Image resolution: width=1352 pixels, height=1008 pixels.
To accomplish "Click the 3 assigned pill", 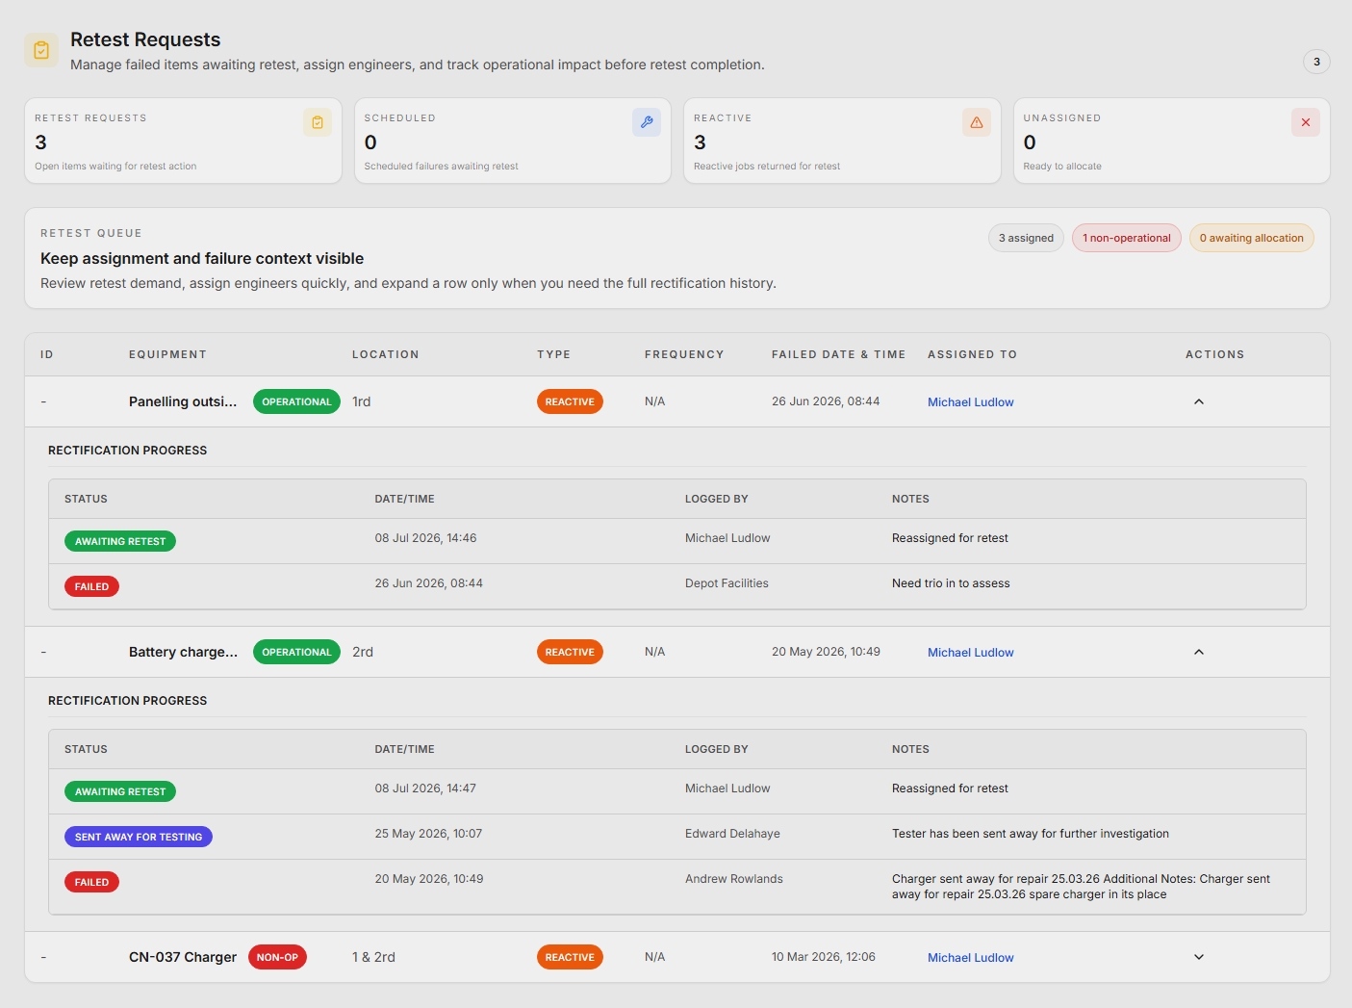I will [x=1026, y=238].
